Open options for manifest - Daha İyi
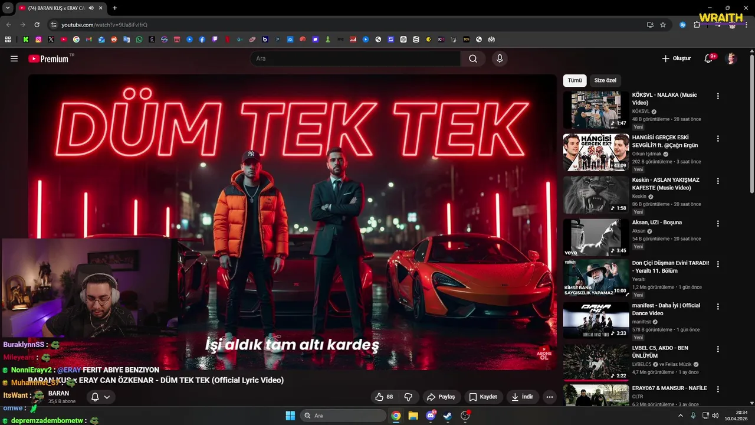755x425 pixels. pos(718,306)
